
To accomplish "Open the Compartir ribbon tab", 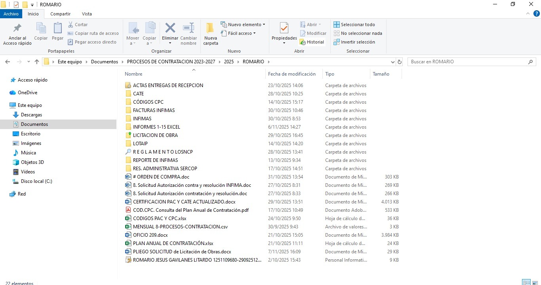I will [x=60, y=14].
